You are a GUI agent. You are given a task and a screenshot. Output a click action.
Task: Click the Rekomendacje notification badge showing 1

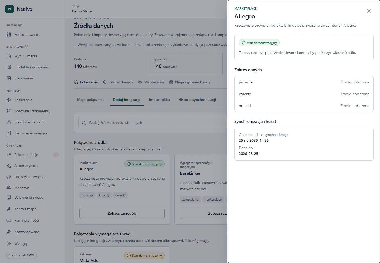click(56, 155)
